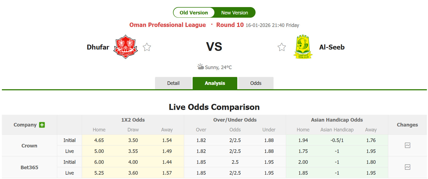428x179 pixels.
Task: Visit the Bet365 bookmaker page
Action: [29, 167]
